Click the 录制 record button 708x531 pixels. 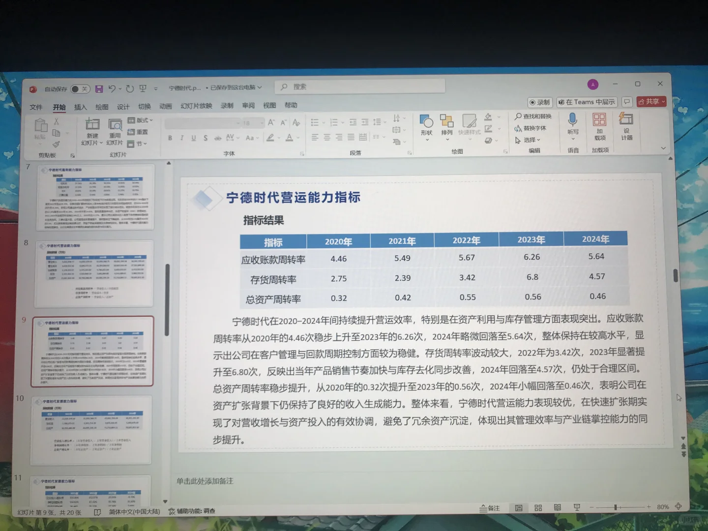click(540, 102)
